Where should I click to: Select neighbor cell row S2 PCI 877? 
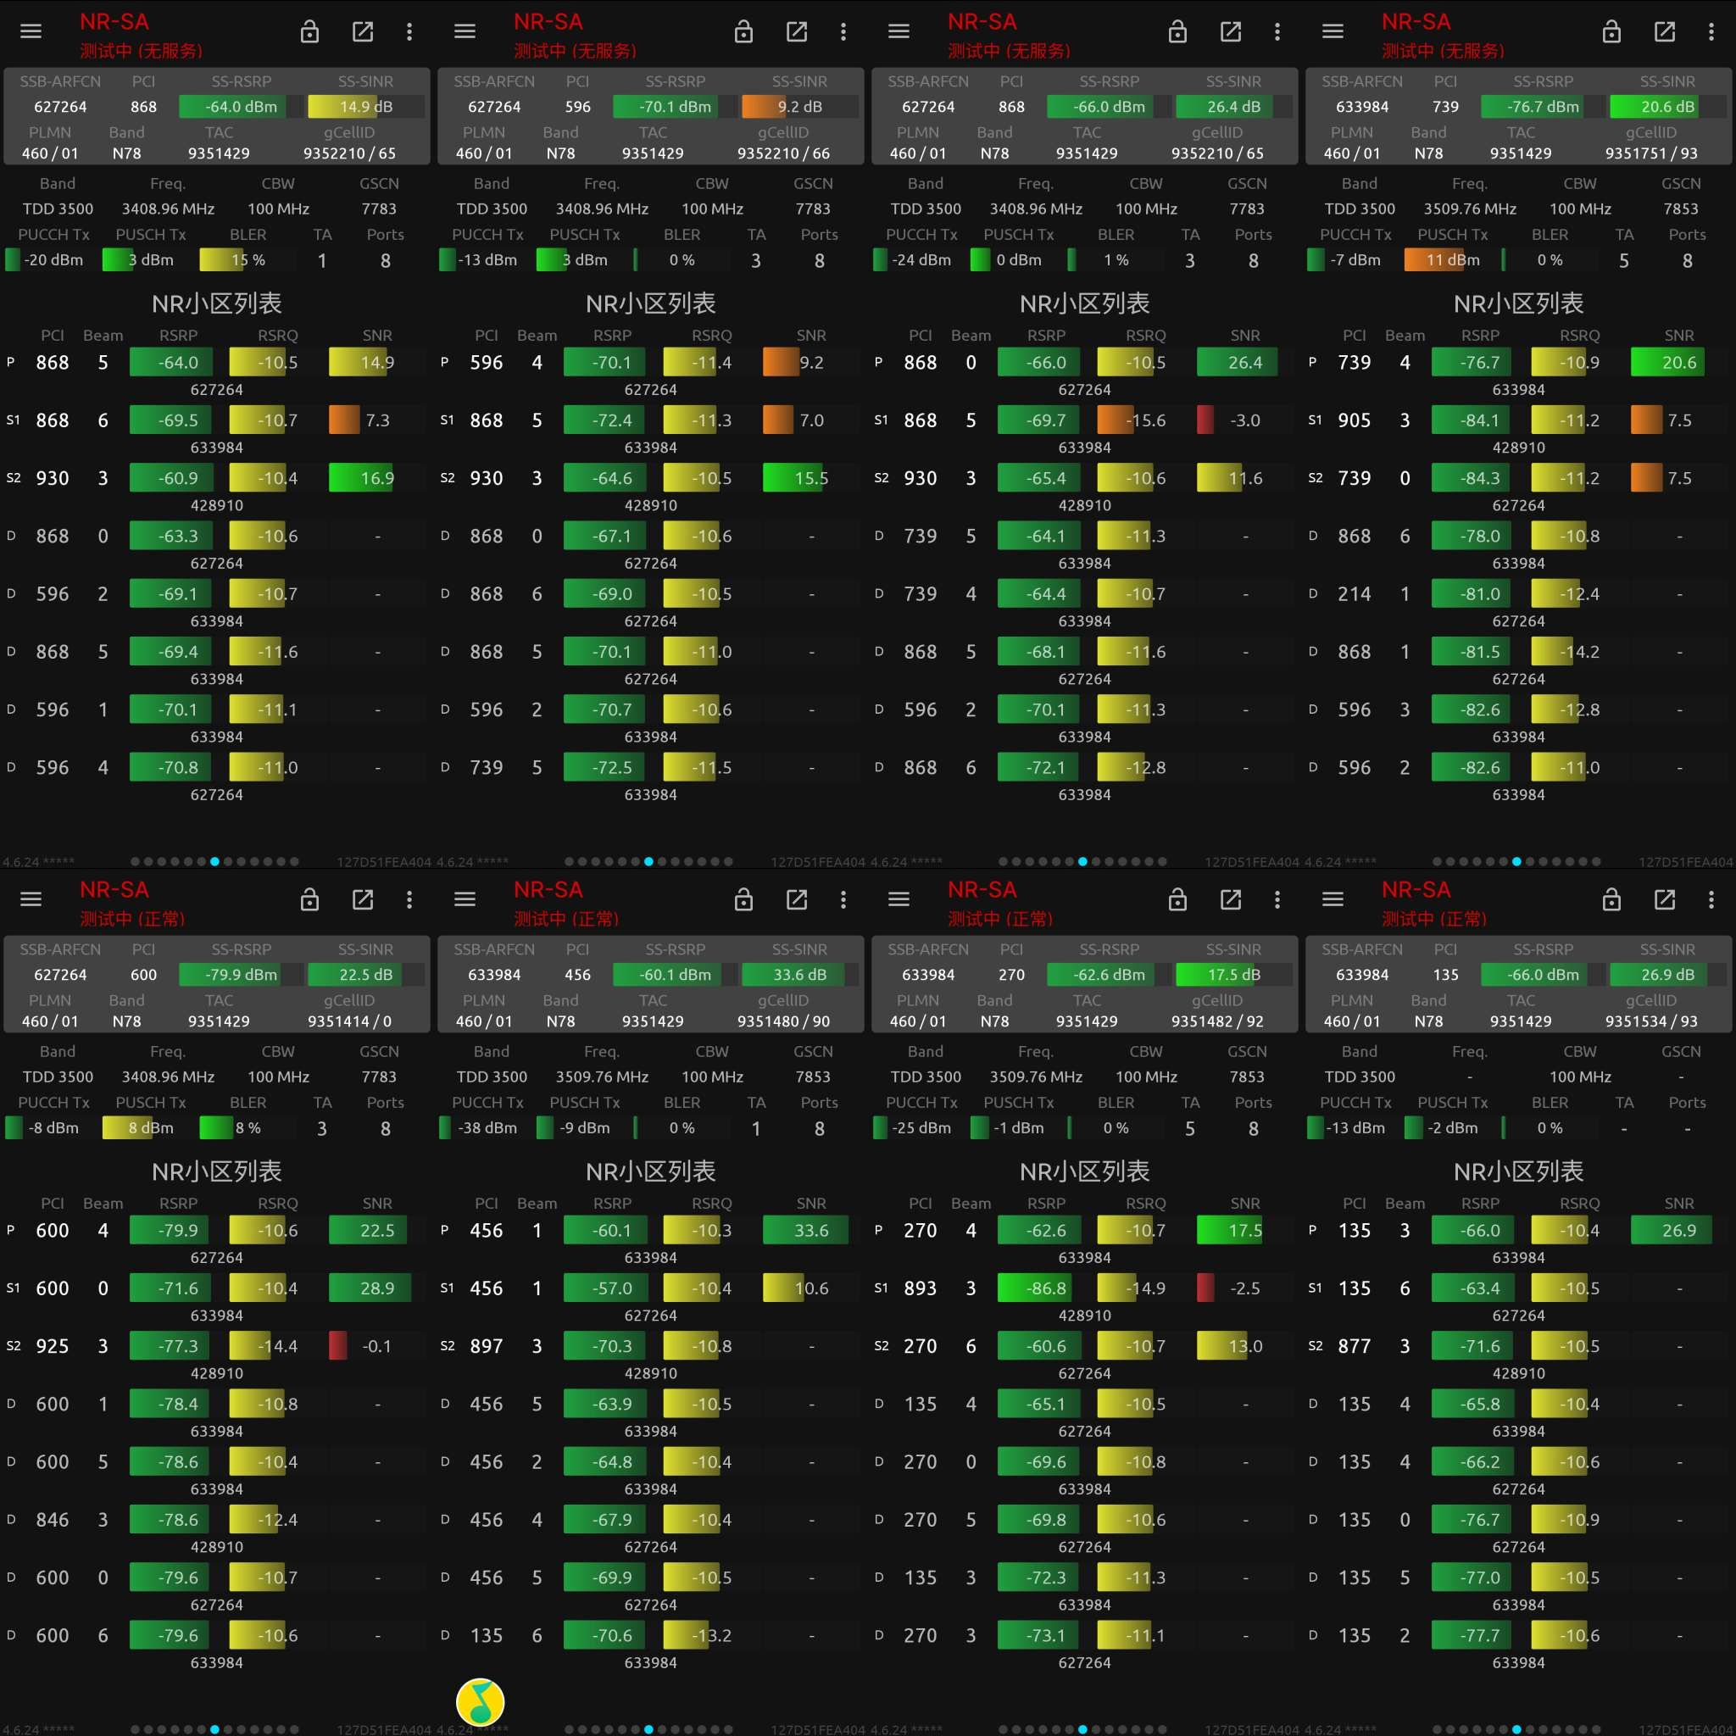click(x=1518, y=1356)
